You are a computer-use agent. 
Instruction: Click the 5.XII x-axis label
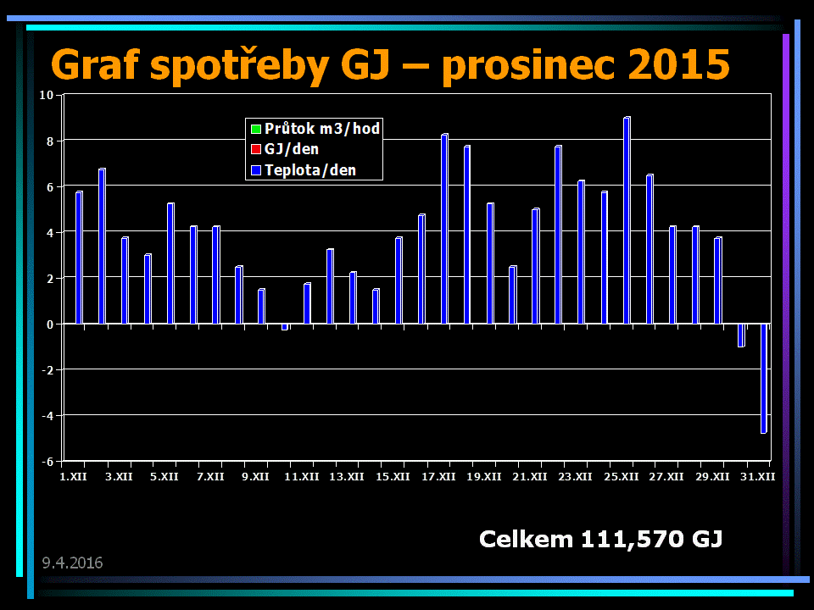pyautogui.click(x=164, y=478)
